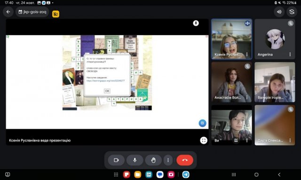Open the messages app in taskbar
301x180 pixels.
(x=160, y=174)
